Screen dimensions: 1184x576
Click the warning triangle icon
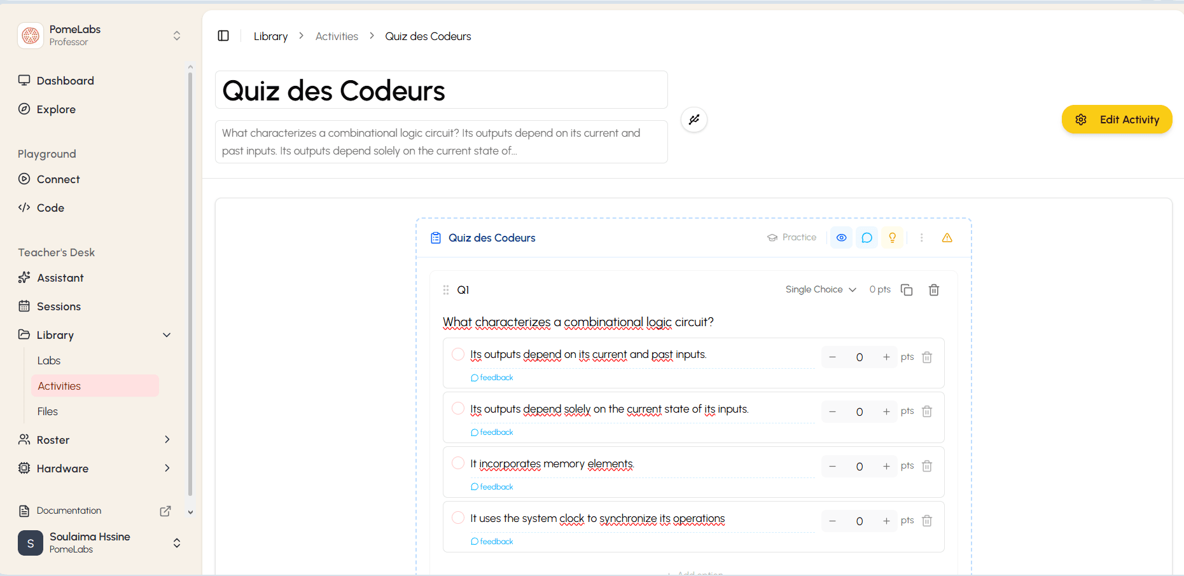pos(947,238)
